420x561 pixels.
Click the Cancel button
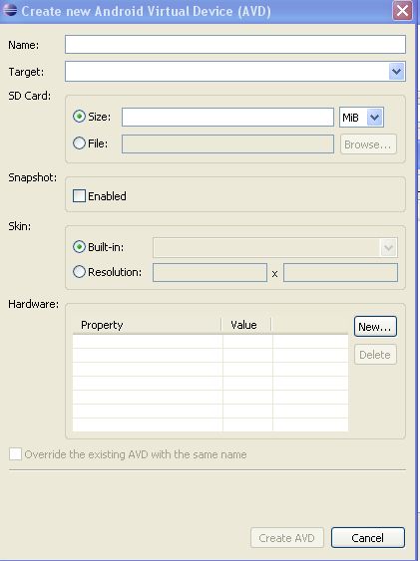368,538
